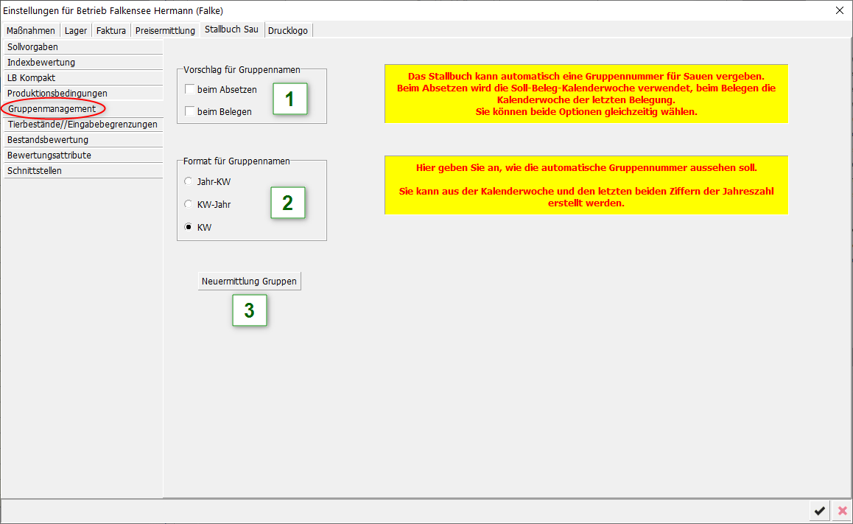Viewport: 853px width, 524px height.
Task: Confirm settings with the checkmark icon
Action: (819, 511)
